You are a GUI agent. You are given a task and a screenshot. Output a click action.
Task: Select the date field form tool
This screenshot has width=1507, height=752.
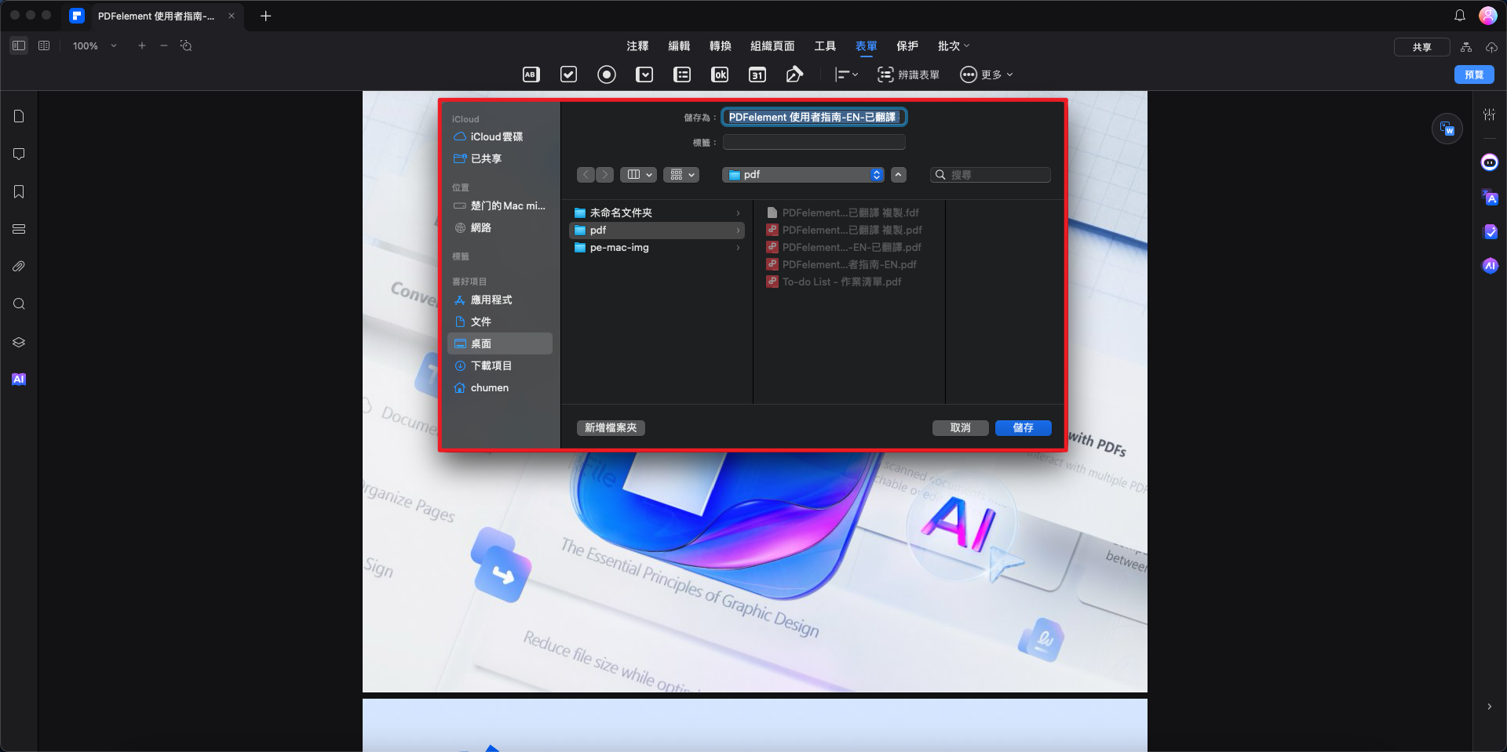(757, 74)
